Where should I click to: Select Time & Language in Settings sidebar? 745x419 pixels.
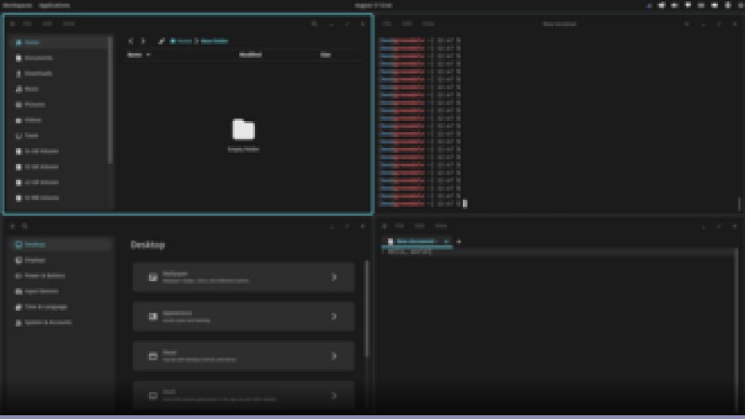pos(61,307)
